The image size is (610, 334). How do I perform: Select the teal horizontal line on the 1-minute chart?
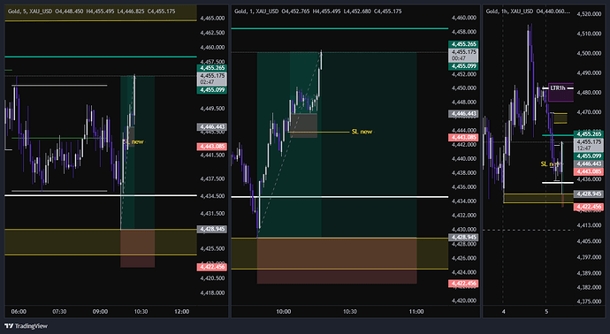pos(339,28)
